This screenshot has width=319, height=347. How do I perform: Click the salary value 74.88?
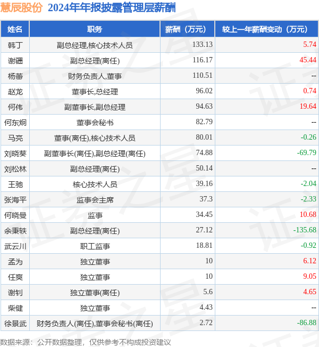click(204, 152)
